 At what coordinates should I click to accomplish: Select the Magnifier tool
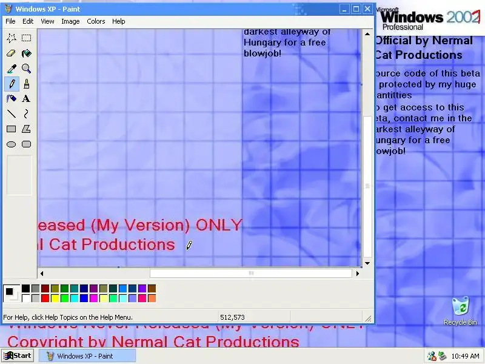tap(27, 69)
